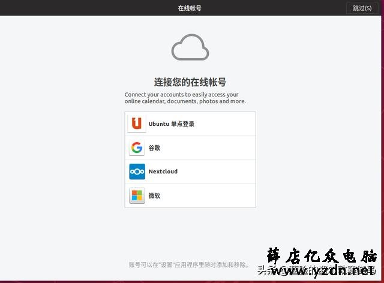The height and width of the screenshot is (283, 384).
Task: Click the Microsoft logo icon
Action: (x=137, y=195)
